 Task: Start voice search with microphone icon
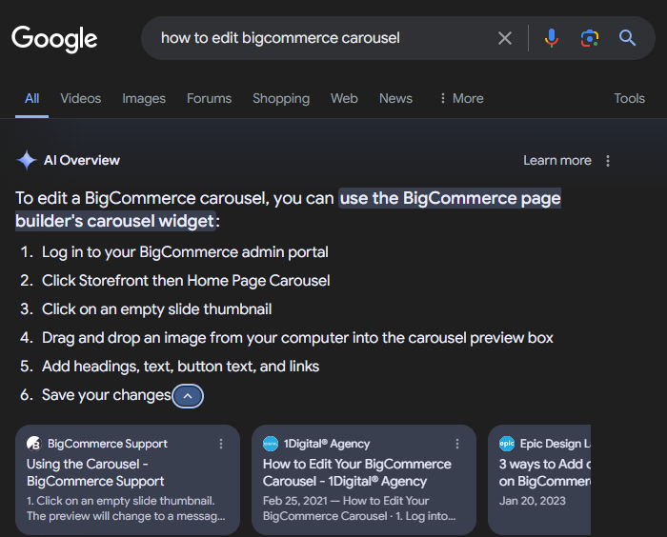point(551,38)
